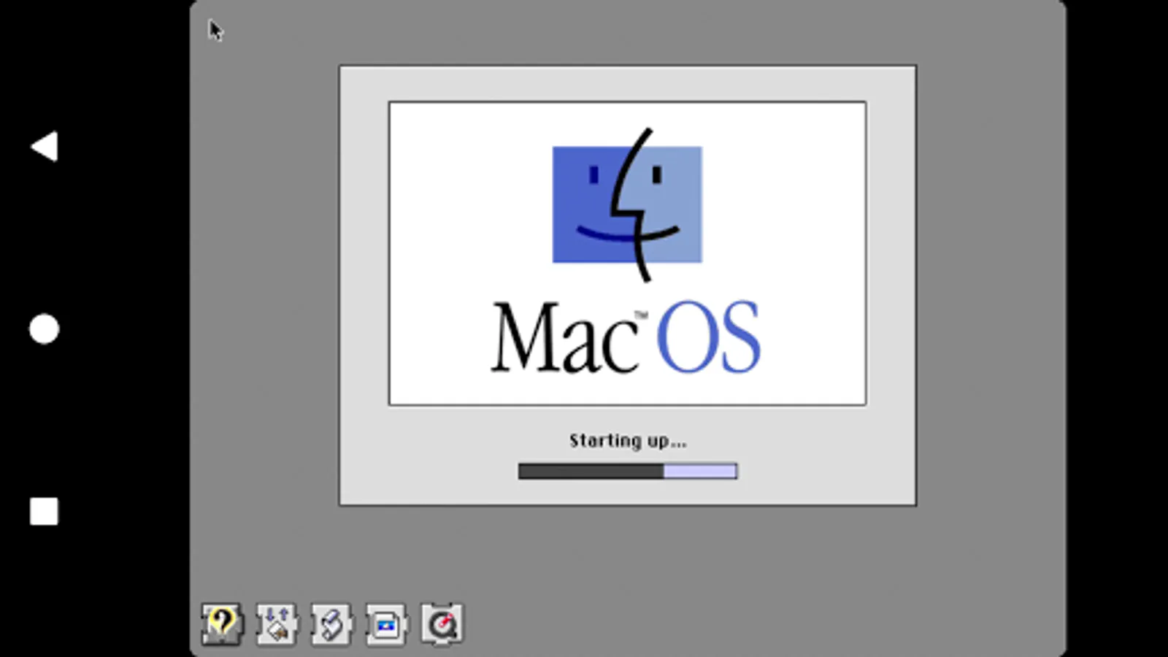
Task: Click the "Mac OS" wordmark text
Action: (626, 337)
